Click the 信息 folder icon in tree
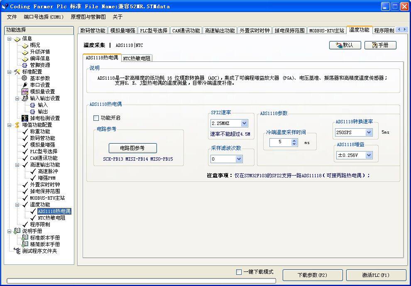Screen dimensions: 411x286 coord(17,39)
